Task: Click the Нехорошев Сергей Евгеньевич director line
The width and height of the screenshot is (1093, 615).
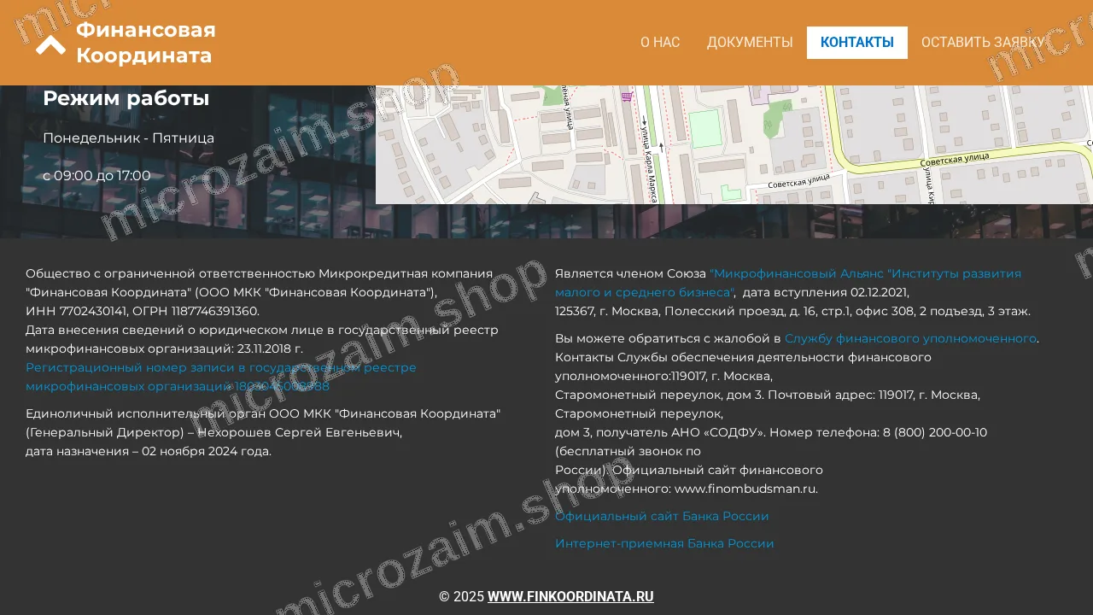Action: click(x=213, y=432)
